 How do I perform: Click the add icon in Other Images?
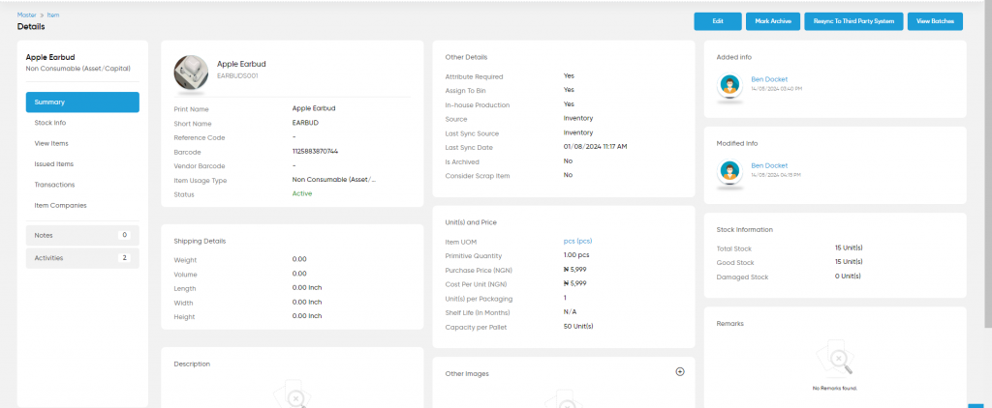(x=680, y=372)
